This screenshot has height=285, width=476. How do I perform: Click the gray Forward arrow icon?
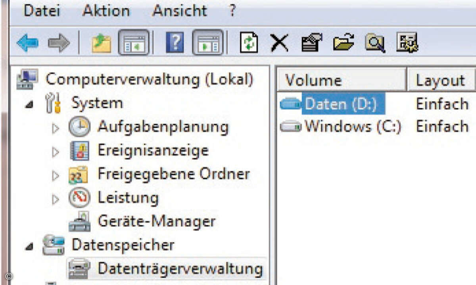[x=59, y=42]
